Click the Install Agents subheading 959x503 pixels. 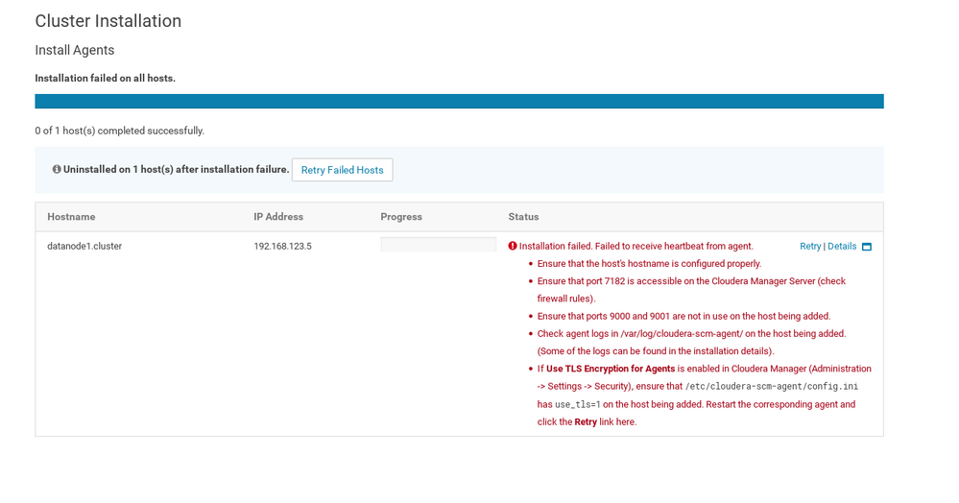[x=75, y=50]
